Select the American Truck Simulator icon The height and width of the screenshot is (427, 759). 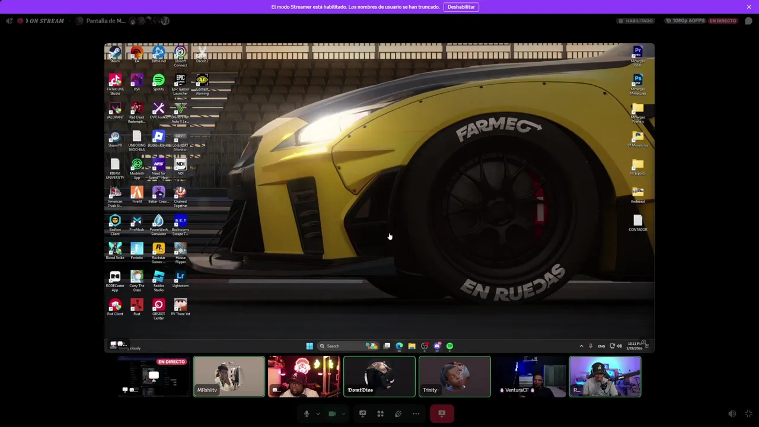[x=115, y=197]
